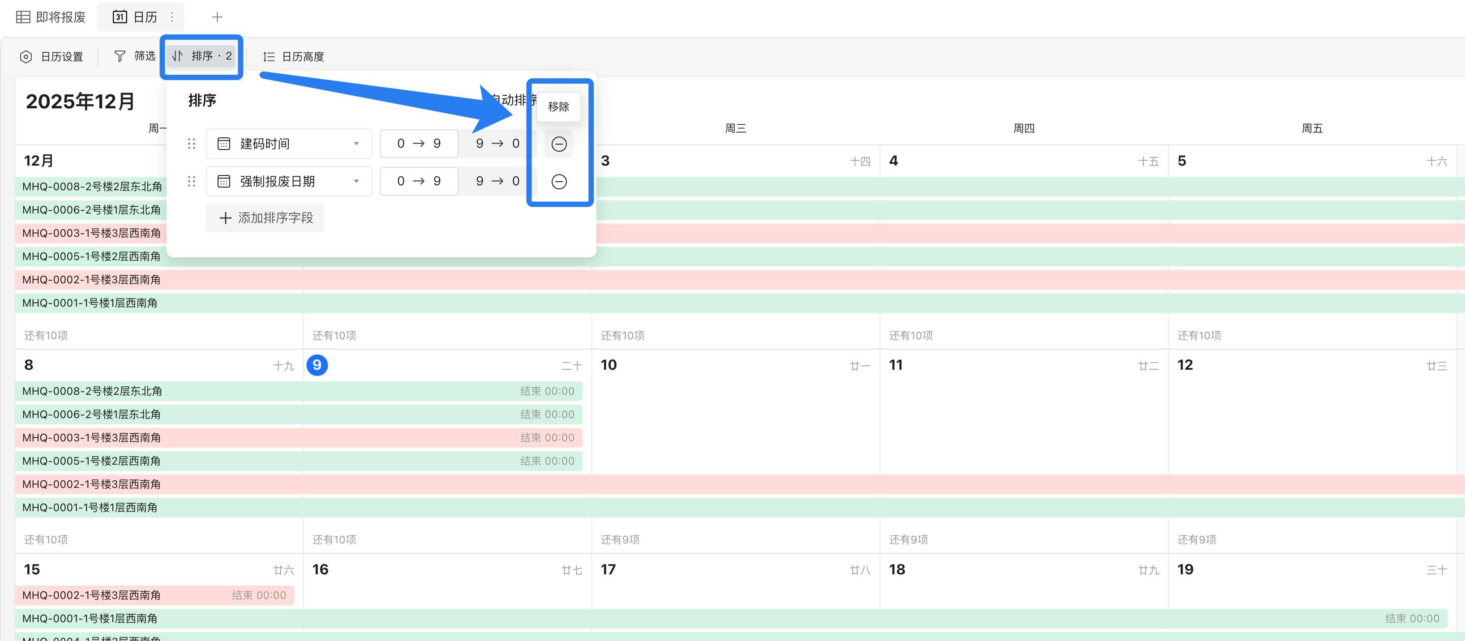Set 建码时间 sort to ascending 0→9

(419, 144)
